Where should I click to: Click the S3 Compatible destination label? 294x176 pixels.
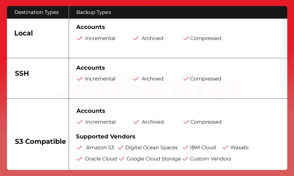[x=40, y=141]
